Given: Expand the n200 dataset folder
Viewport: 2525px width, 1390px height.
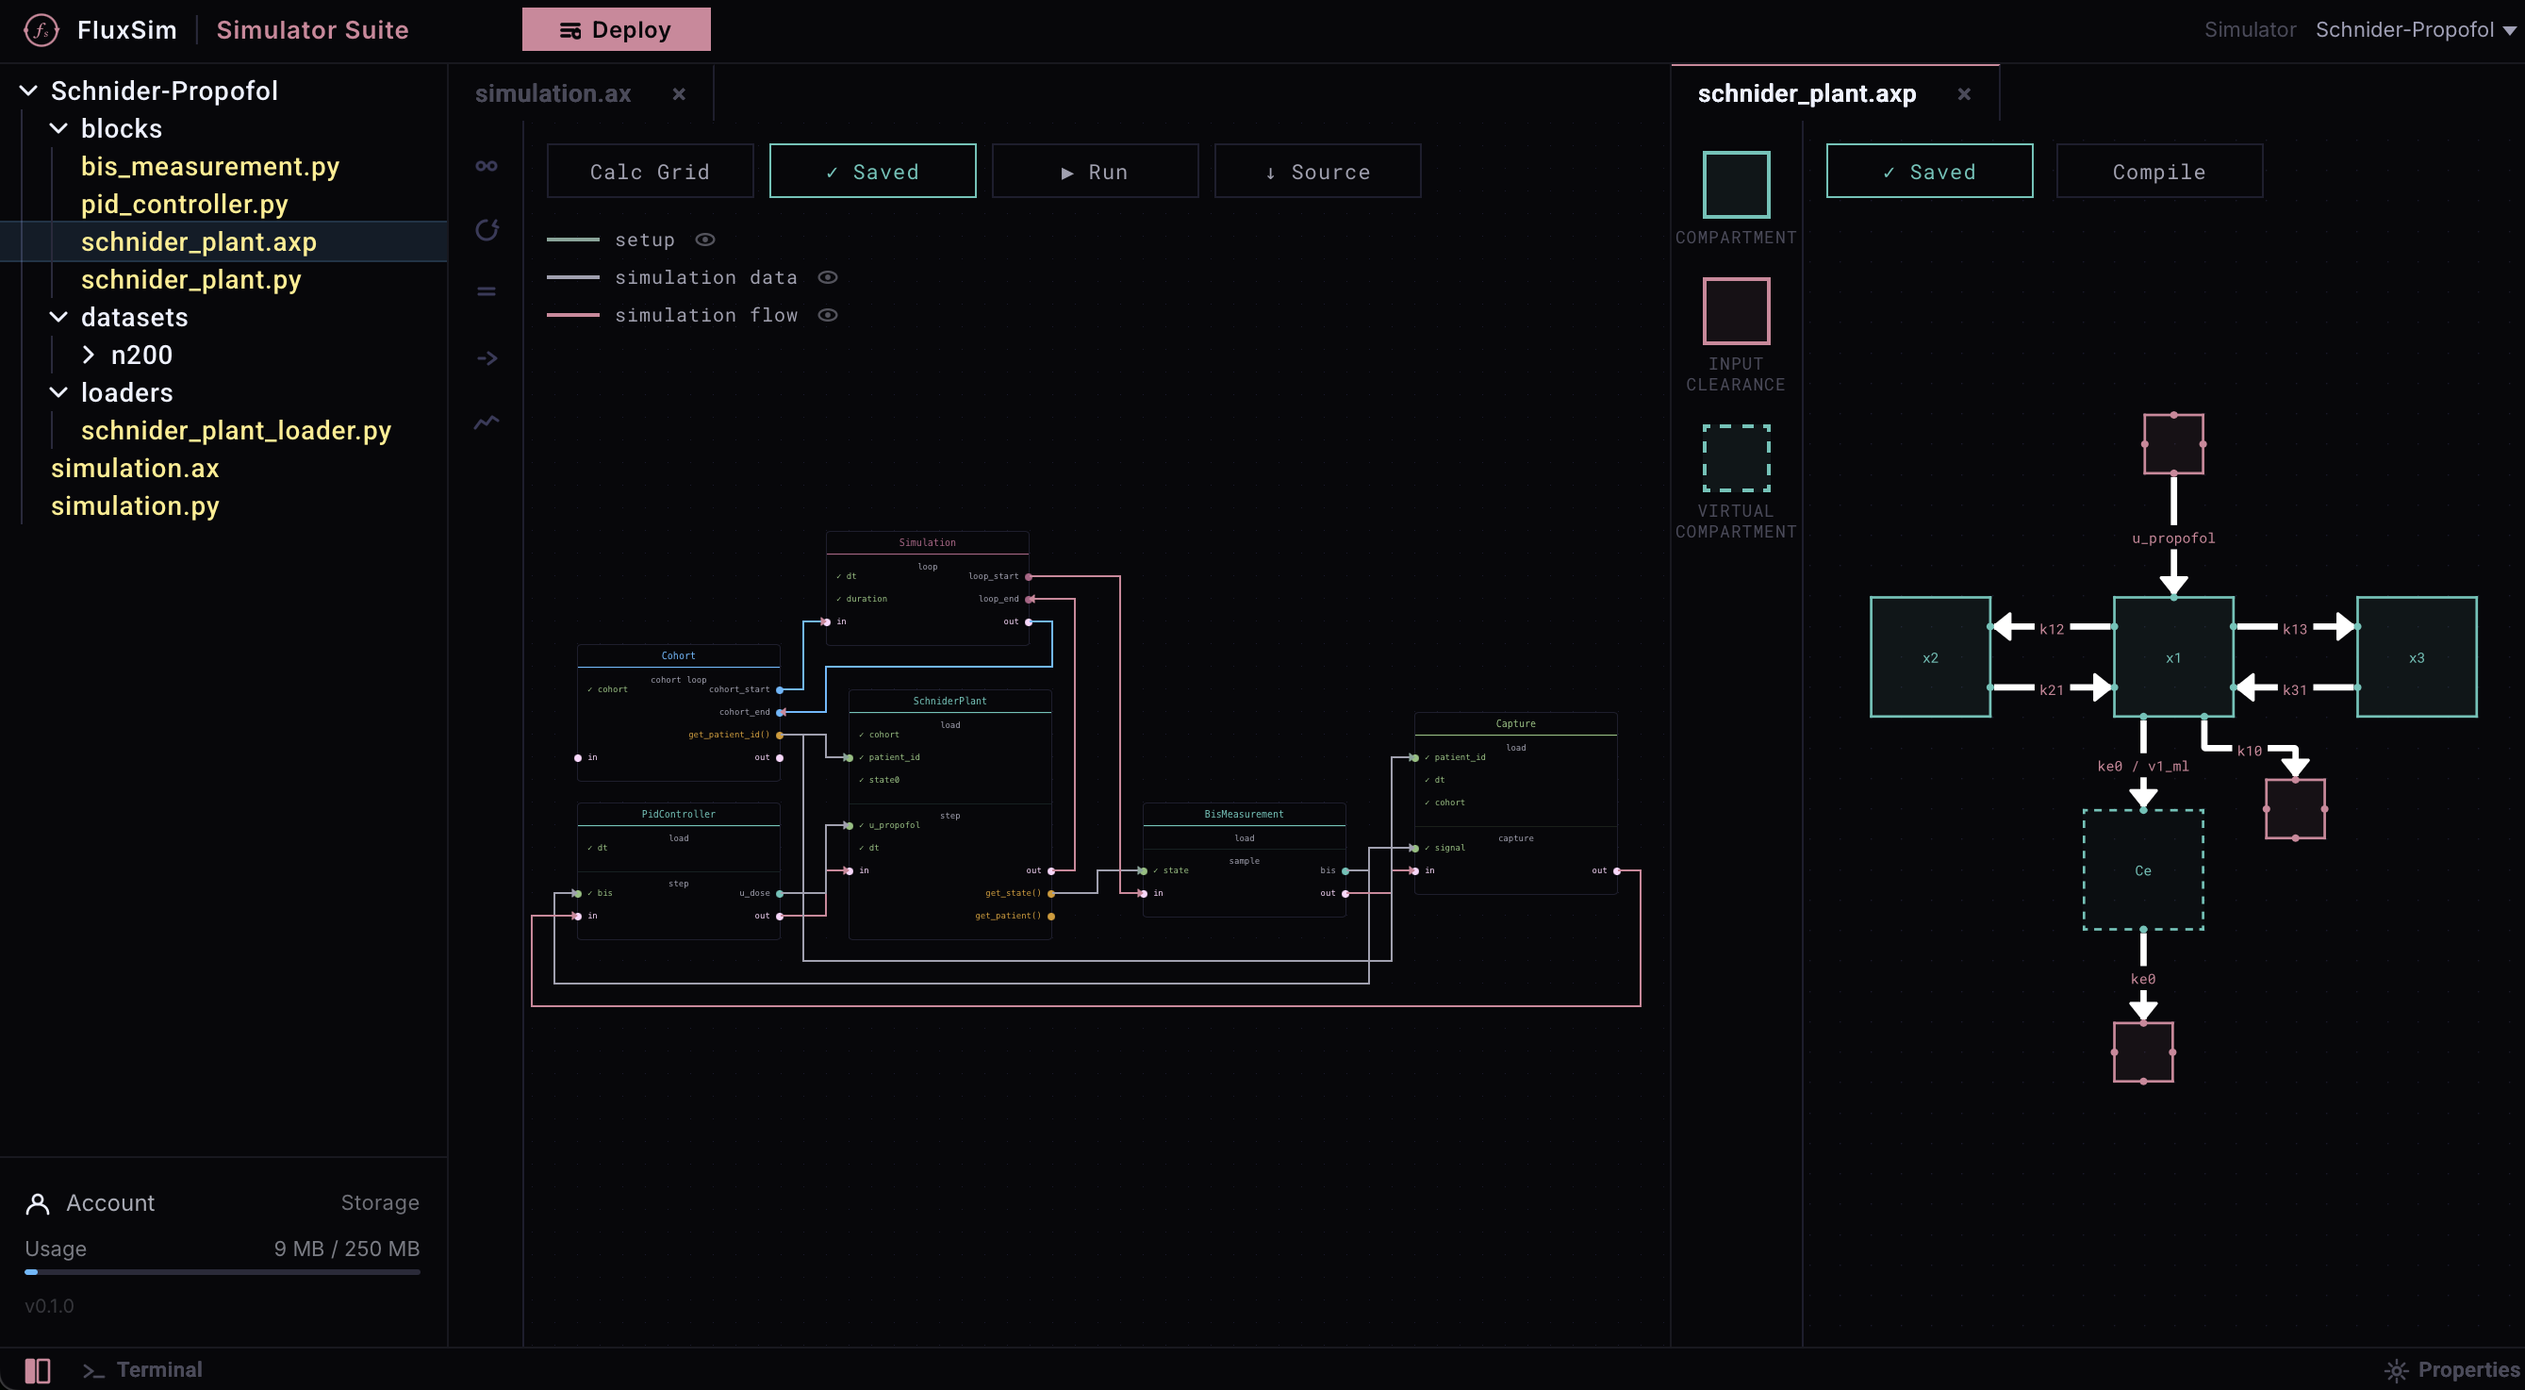Looking at the screenshot, I should point(89,355).
